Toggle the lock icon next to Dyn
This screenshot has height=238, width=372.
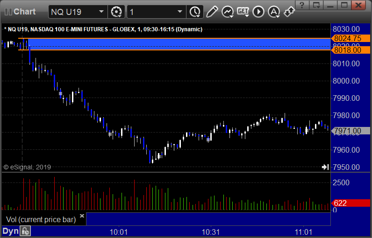(25, 231)
